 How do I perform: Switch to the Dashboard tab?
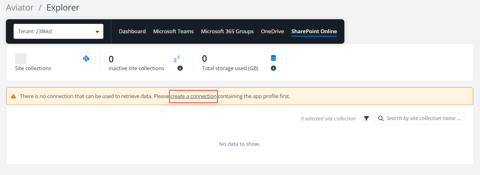tap(132, 31)
